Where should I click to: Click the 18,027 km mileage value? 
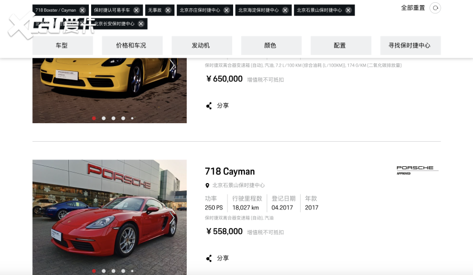(x=245, y=208)
